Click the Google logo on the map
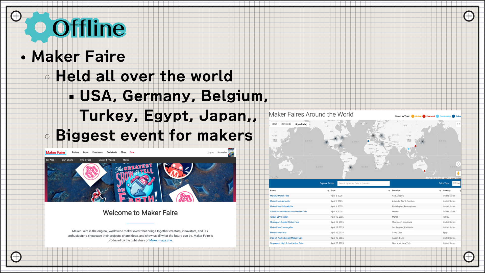The width and height of the screenshot is (485, 273). coord(274,177)
